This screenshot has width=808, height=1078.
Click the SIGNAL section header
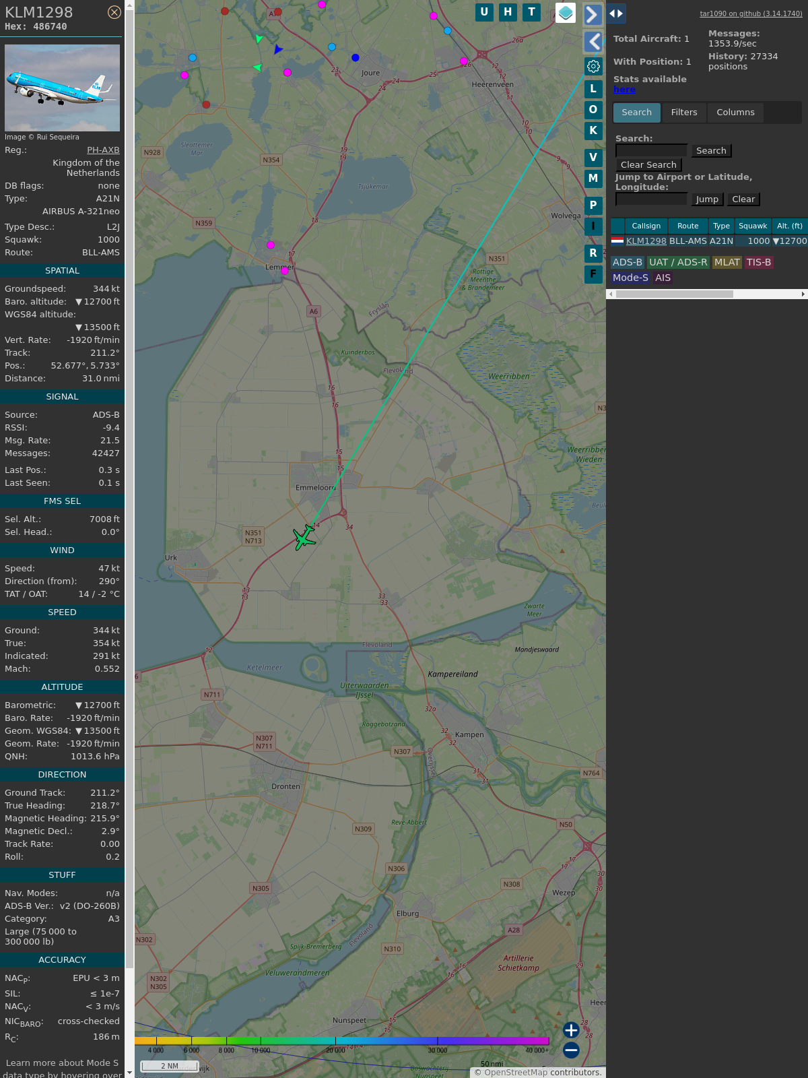62,397
